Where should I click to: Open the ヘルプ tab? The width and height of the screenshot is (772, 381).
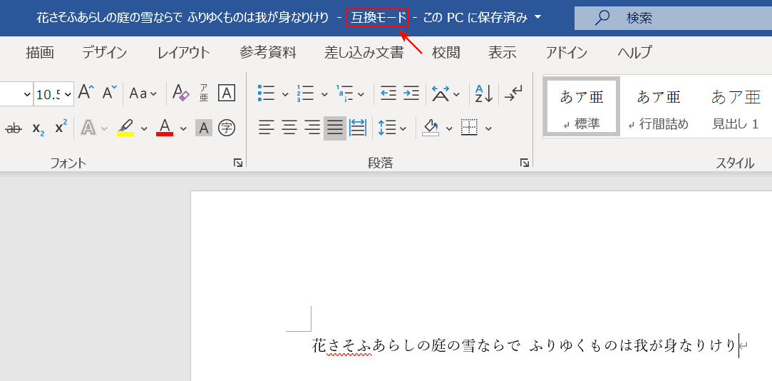pos(634,52)
